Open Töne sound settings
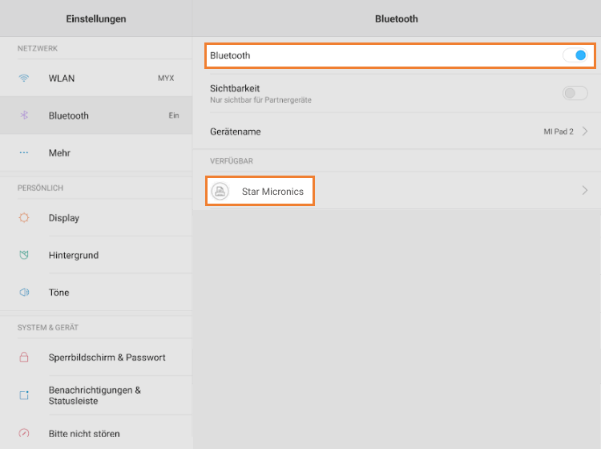 click(x=96, y=292)
